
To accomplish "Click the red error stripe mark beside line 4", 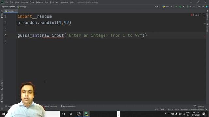I will pos(205,36).
